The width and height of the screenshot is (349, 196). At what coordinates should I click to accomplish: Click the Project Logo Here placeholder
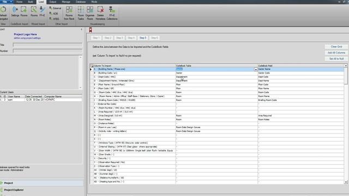[26, 34]
